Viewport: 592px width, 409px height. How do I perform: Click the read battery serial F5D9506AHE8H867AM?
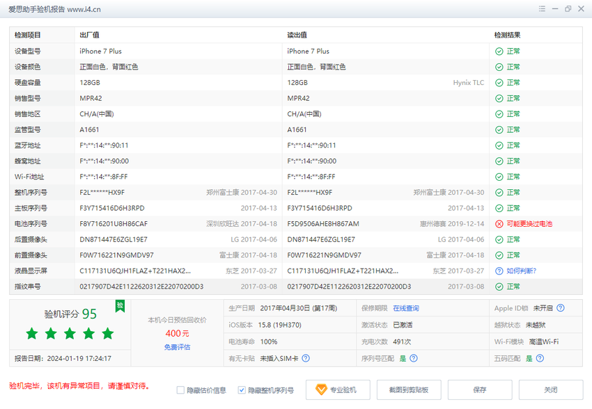click(x=323, y=224)
